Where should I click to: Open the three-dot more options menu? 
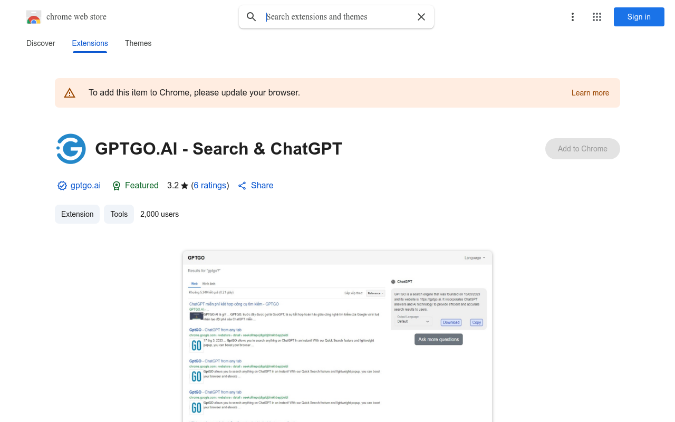point(573,17)
